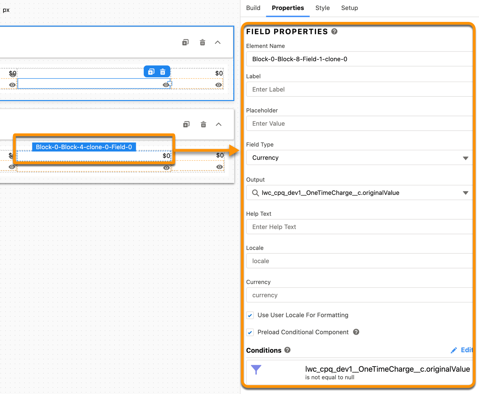Toggle eye icon at right of top block row
Screen dimensions: 479x394
point(219,85)
